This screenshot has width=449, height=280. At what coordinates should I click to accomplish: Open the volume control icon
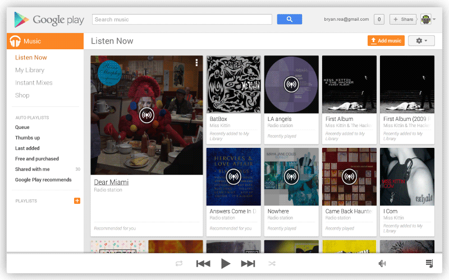pos(382,264)
